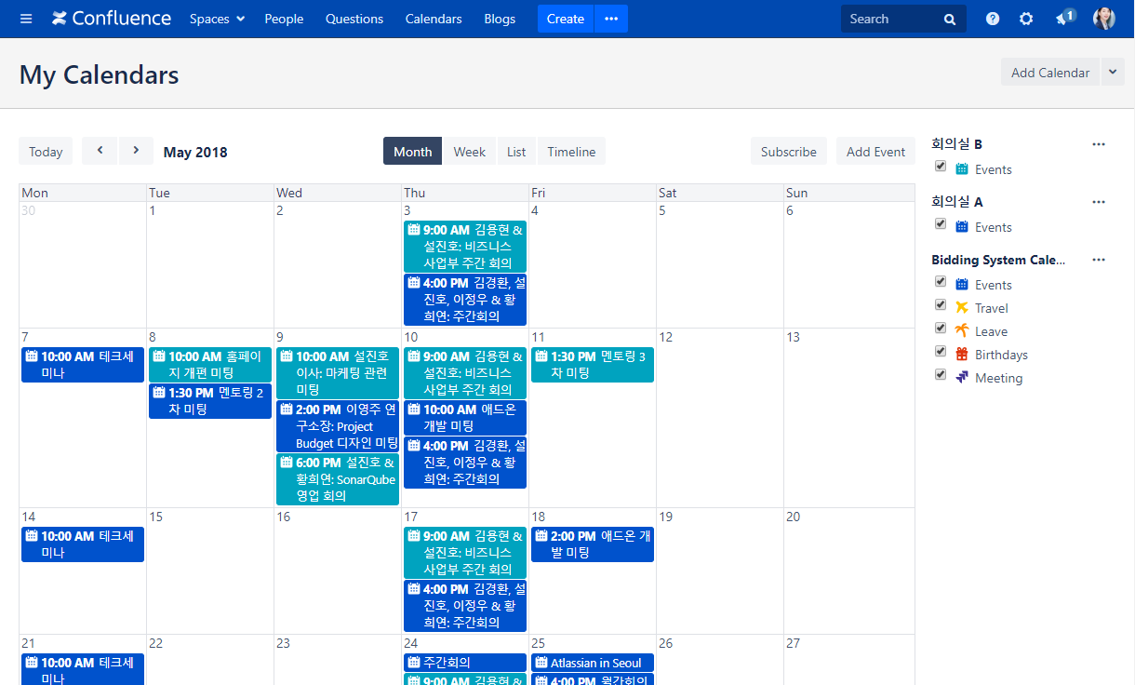Expand the Spaces dropdown menu
Screen dimensions: 1135x685
click(x=217, y=19)
